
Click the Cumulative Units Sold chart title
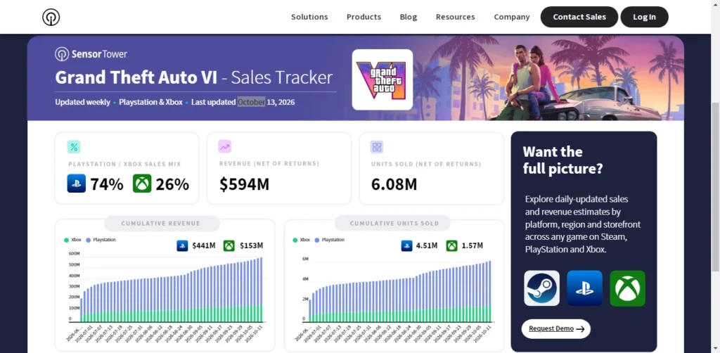(x=394, y=224)
